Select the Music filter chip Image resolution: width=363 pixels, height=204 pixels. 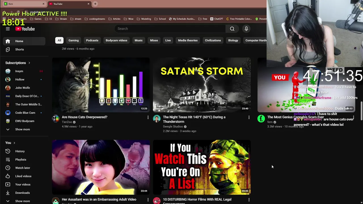139,40
